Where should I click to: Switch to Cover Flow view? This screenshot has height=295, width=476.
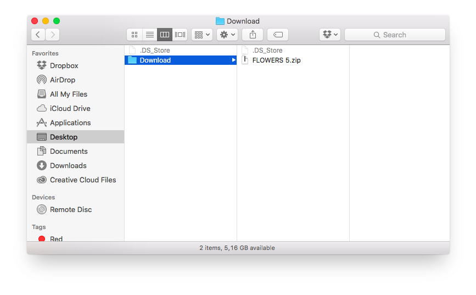pyautogui.click(x=180, y=35)
